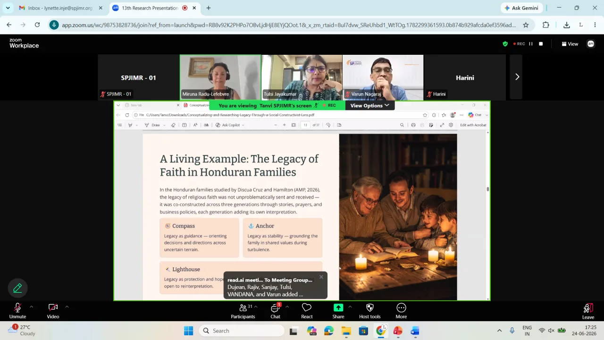Expand audio settings arrow beside Unmute

(x=31, y=307)
